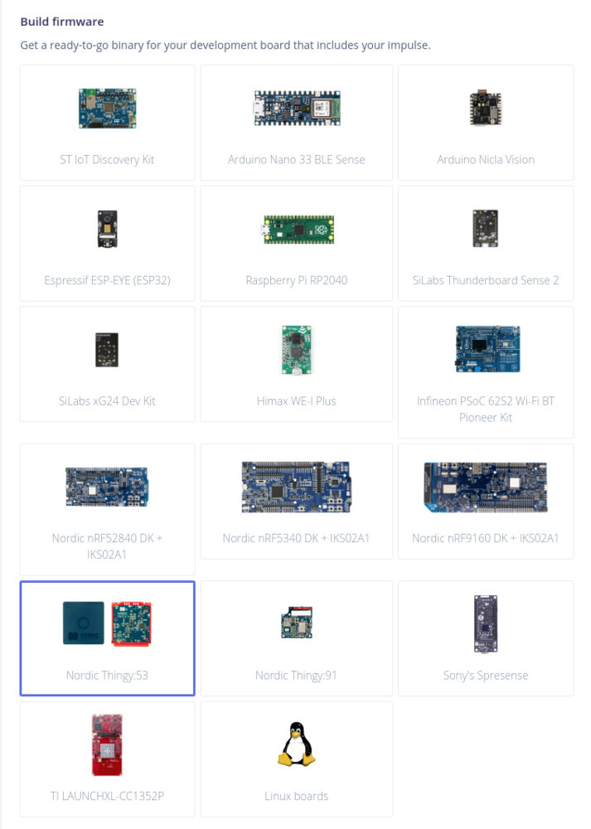Image resolution: width=591 pixels, height=829 pixels.
Task: Pick the Arduino Nicla Vision board image
Action: coord(485,107)
